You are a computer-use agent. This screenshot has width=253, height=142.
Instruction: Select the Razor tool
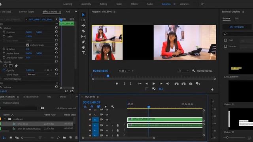pos(83,31)
